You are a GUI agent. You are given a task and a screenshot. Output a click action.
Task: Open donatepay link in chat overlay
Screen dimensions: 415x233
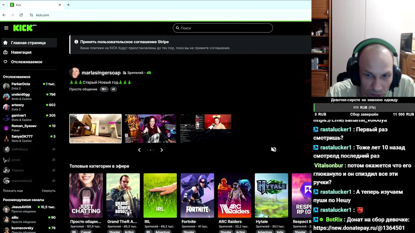(x=359, y=228)
